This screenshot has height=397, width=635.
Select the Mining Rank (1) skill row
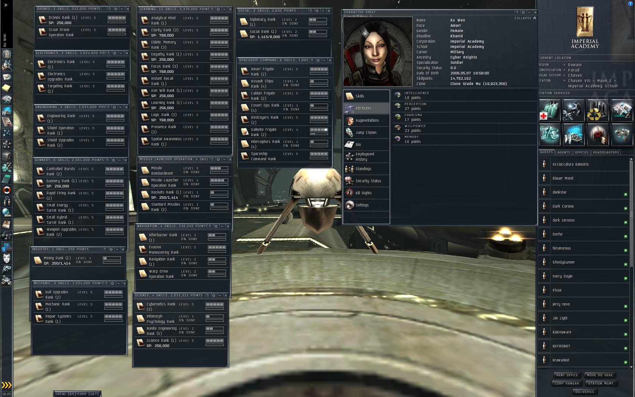pos(77,261)
